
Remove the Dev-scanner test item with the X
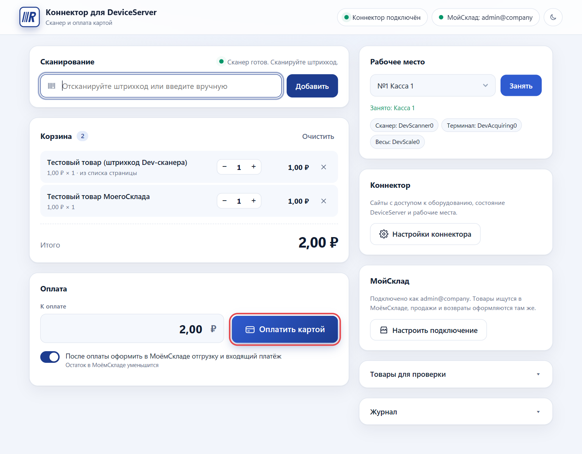pos(324,167)
